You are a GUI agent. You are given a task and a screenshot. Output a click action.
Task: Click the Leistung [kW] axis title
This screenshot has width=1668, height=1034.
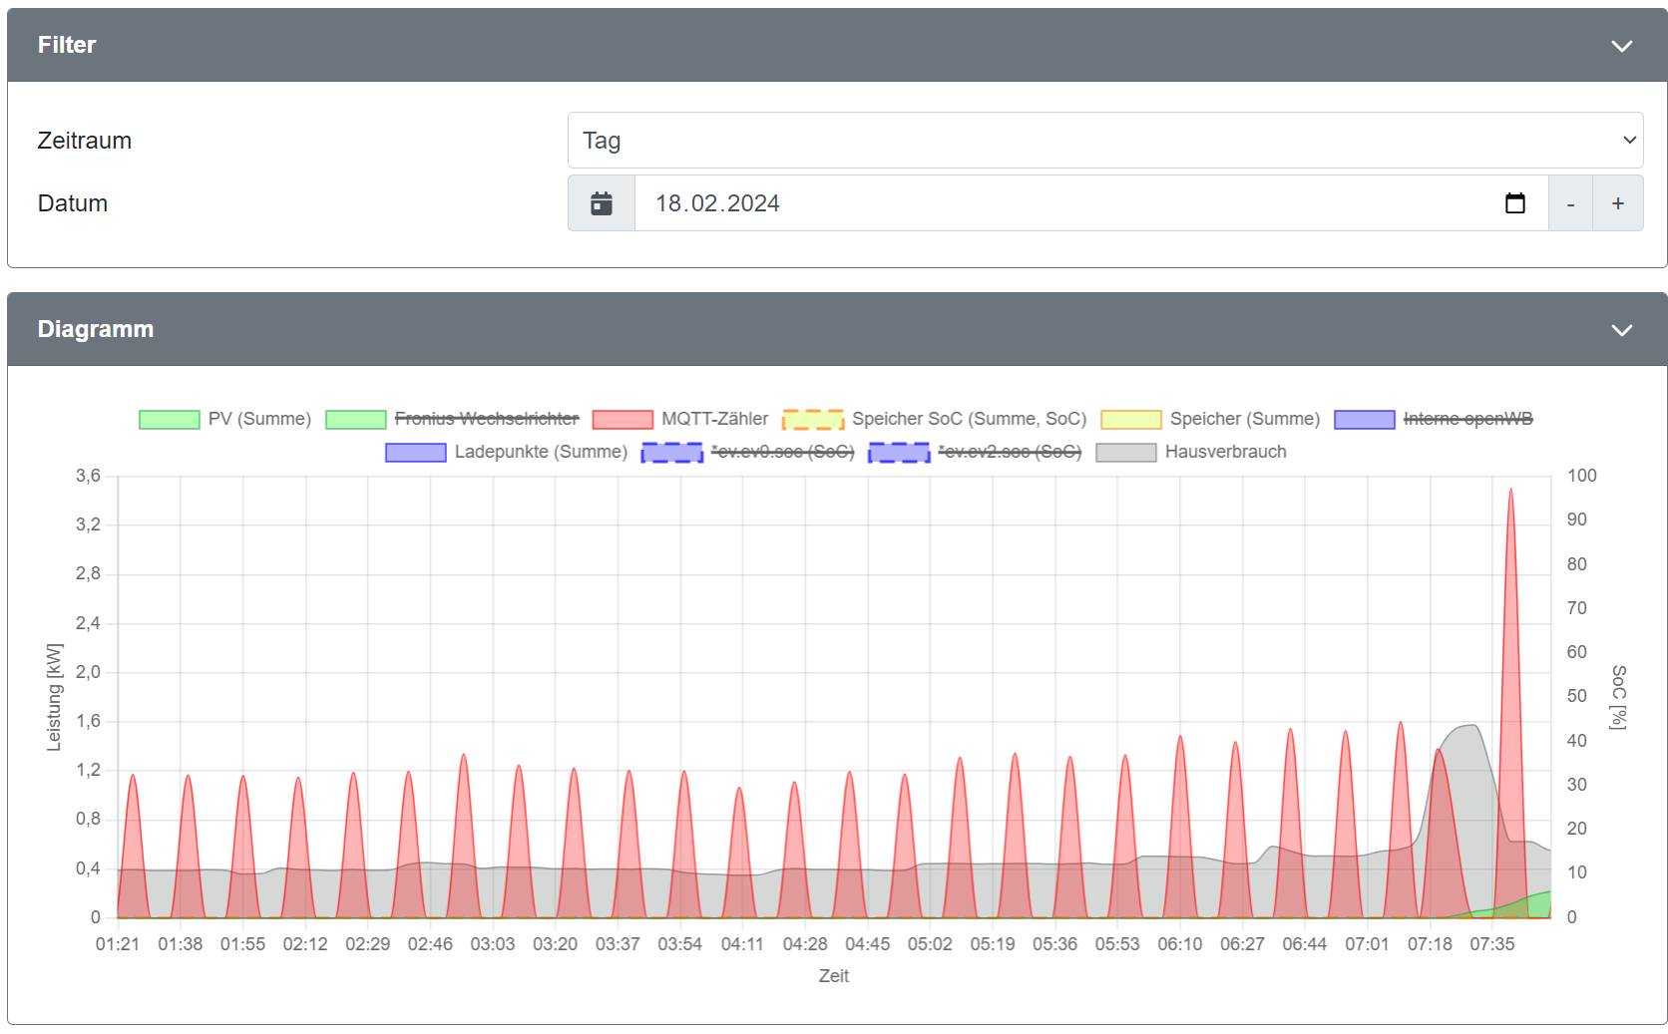(54, 697)
